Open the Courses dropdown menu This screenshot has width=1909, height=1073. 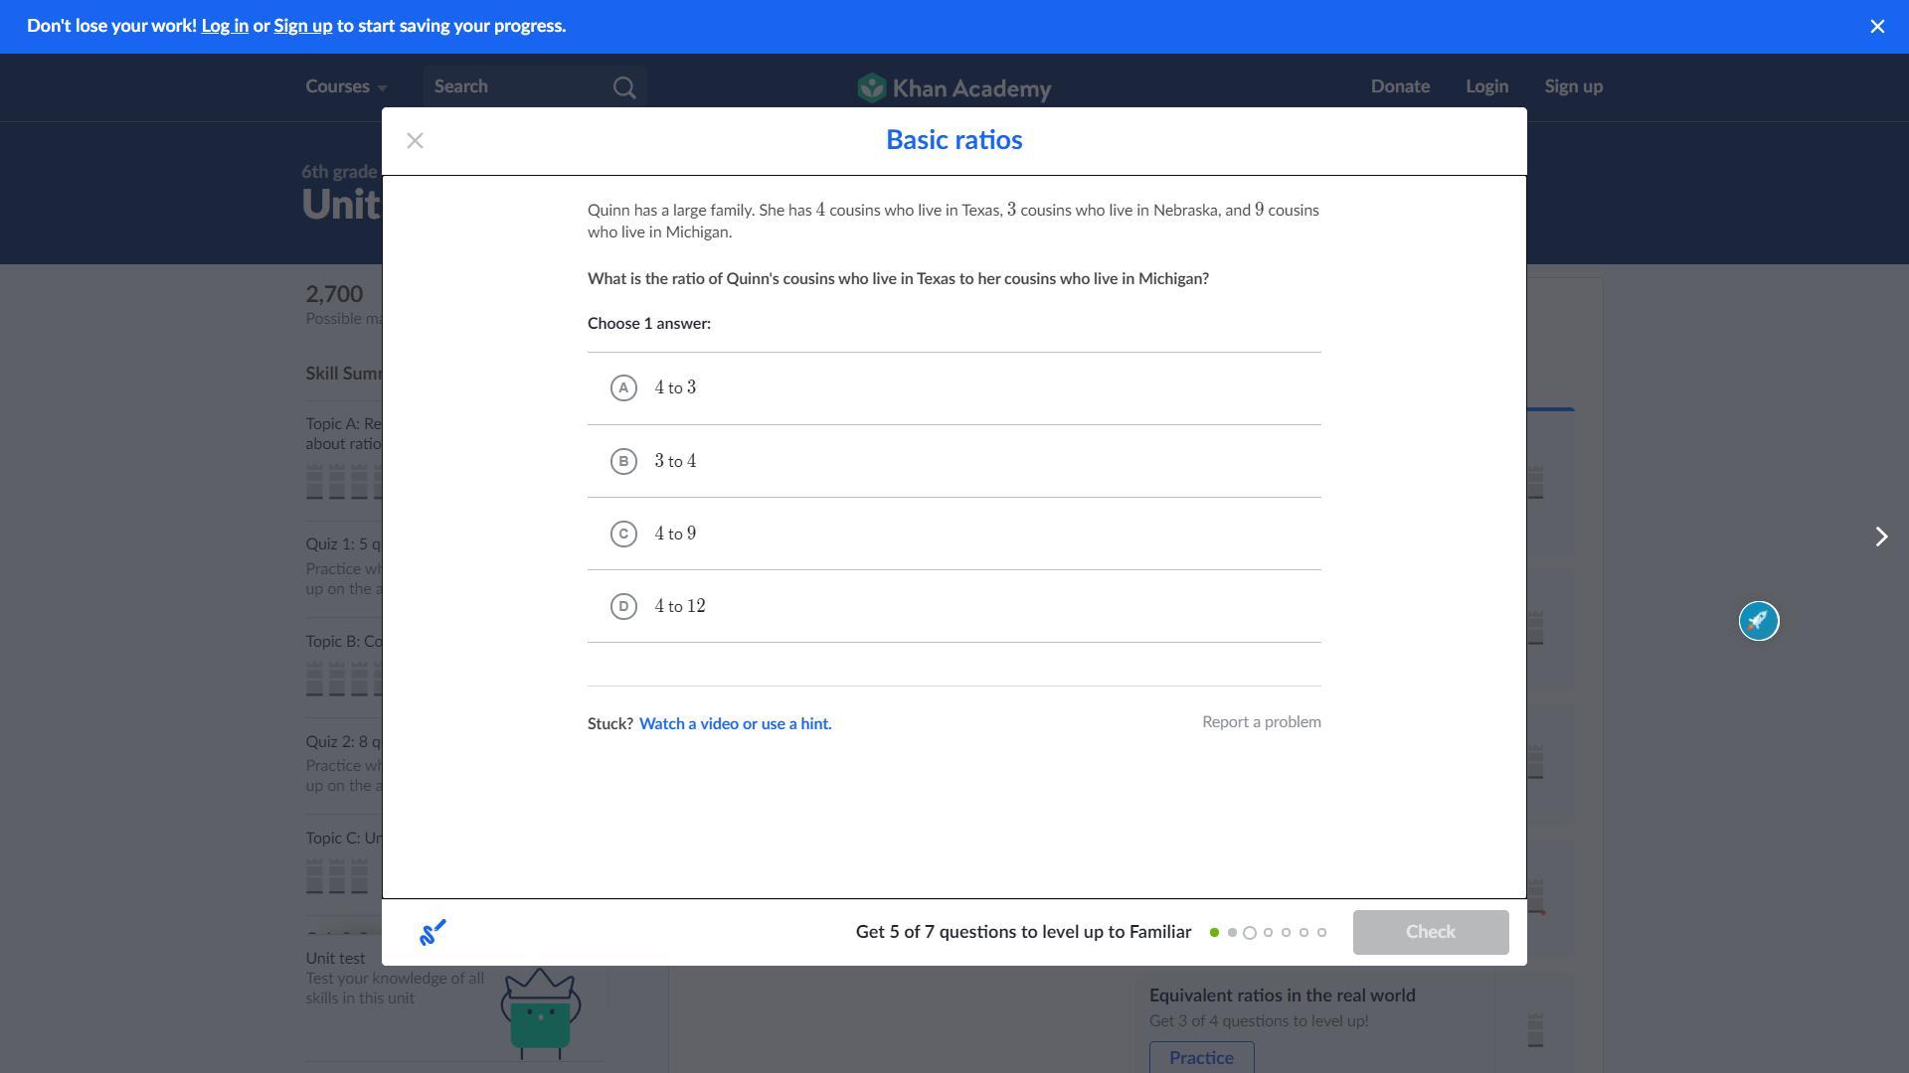tap(346, 86)
